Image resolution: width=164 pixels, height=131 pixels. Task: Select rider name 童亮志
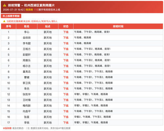point(27,72)
